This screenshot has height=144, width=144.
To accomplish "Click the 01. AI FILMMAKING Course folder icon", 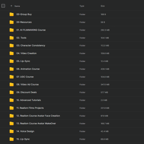I will [x=12, y=30].
